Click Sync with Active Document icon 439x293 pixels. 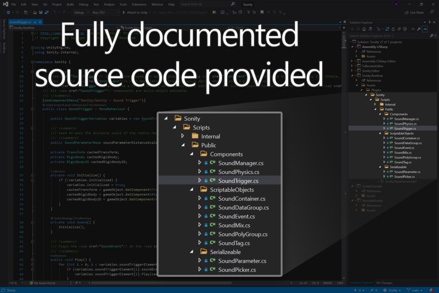(387, 29)
